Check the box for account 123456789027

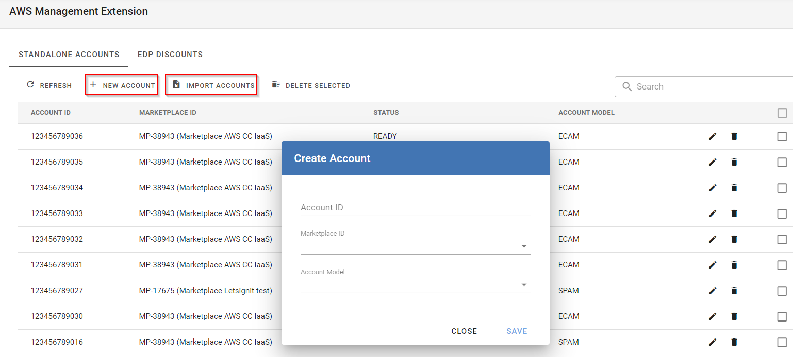point(782,291)
